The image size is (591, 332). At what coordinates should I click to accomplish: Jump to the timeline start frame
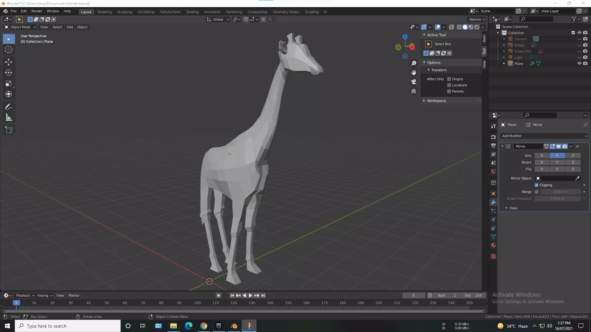[232, 295]
